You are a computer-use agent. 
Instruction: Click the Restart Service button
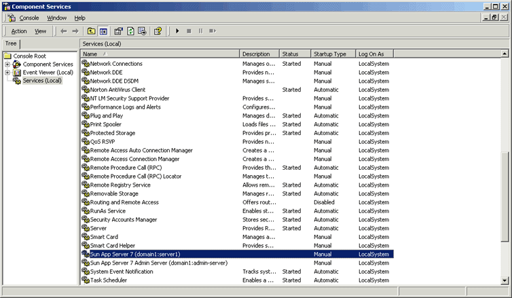click(x=213, y=31)
